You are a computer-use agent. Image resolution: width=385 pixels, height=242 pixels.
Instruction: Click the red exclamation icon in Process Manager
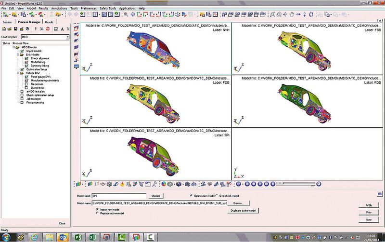[36, 29]
